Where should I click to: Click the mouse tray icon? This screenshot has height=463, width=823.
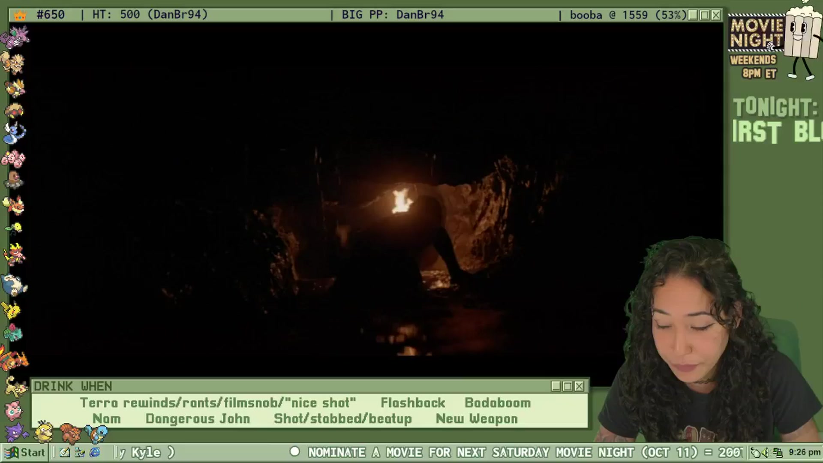(756, 453)
